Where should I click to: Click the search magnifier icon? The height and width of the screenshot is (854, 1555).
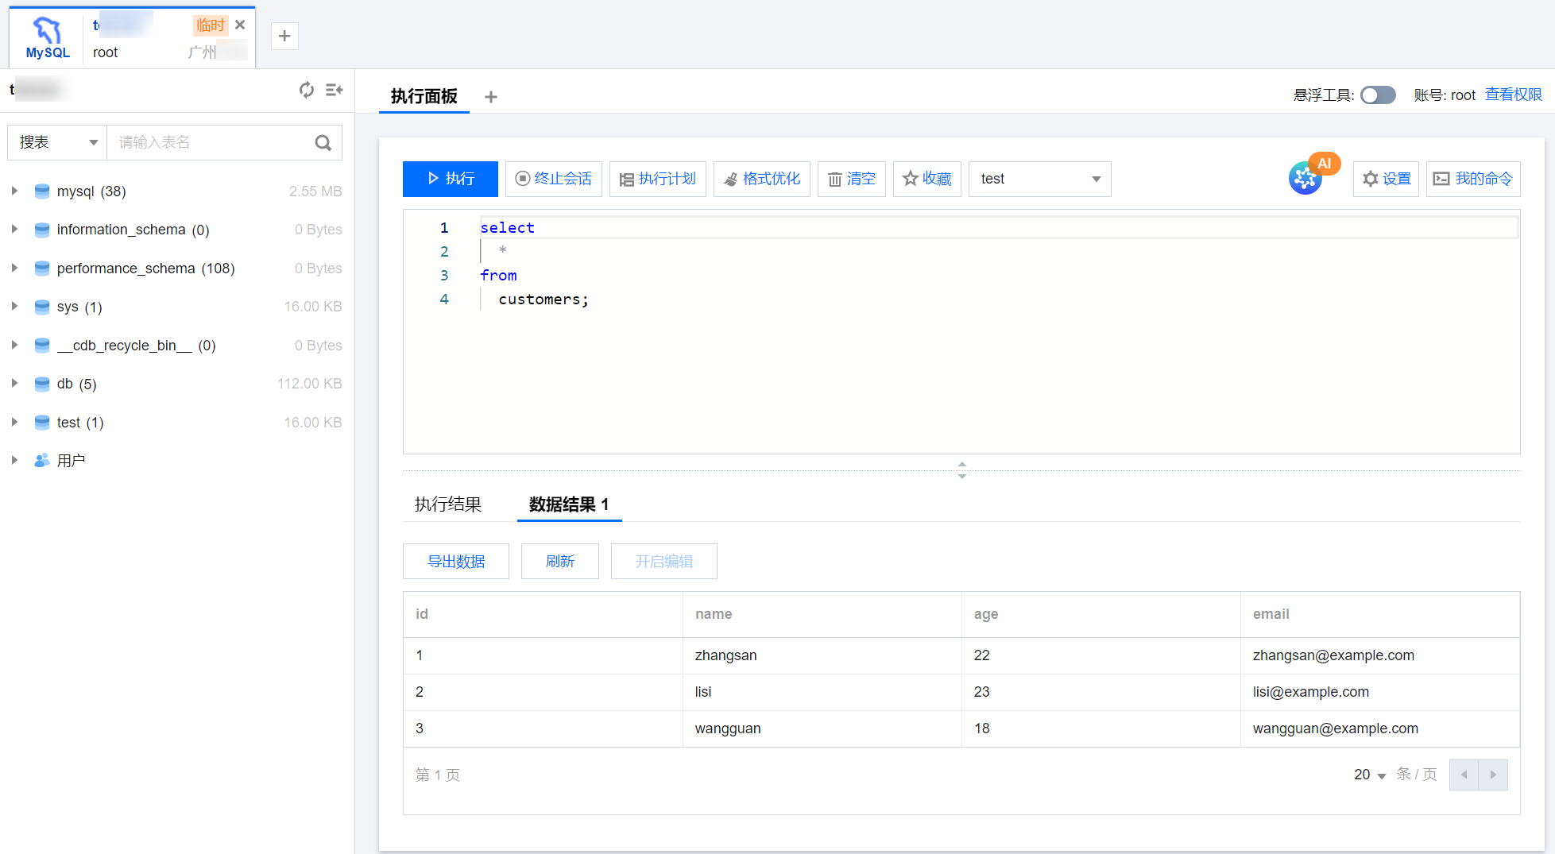(x=323, y=143)
